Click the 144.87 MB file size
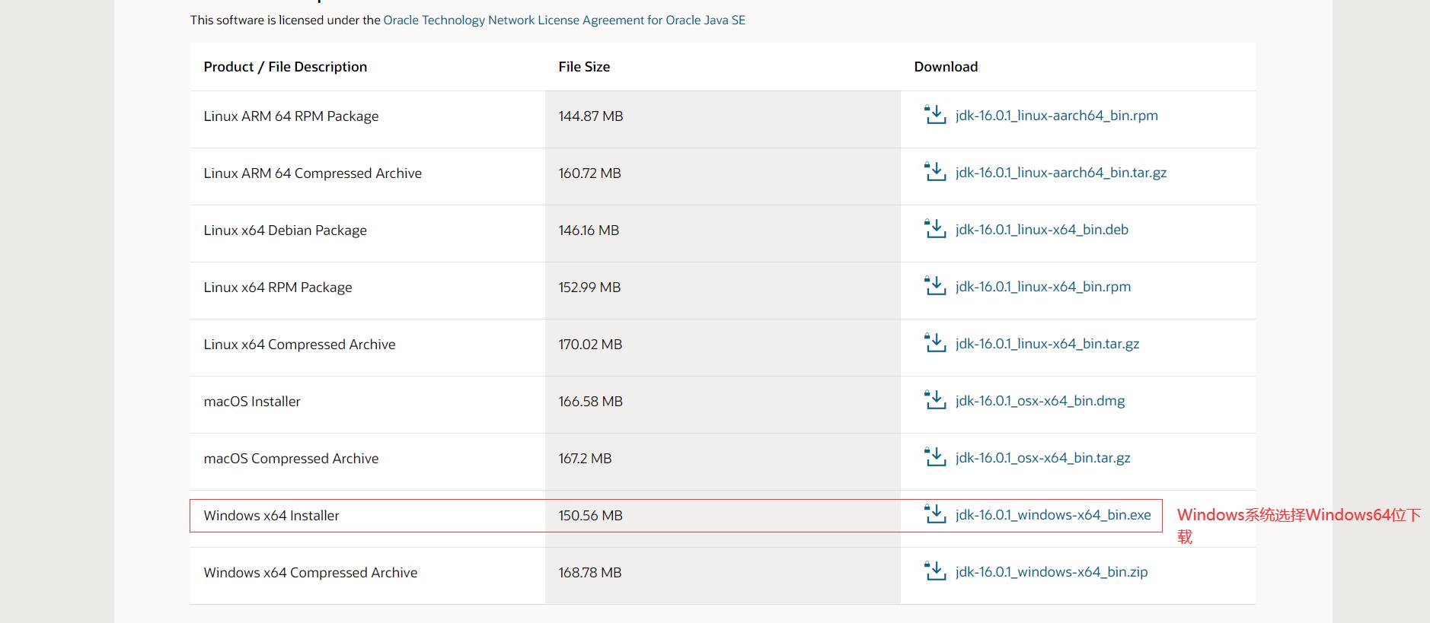Viewport: 1430px width, 623px height. [591, 116]
